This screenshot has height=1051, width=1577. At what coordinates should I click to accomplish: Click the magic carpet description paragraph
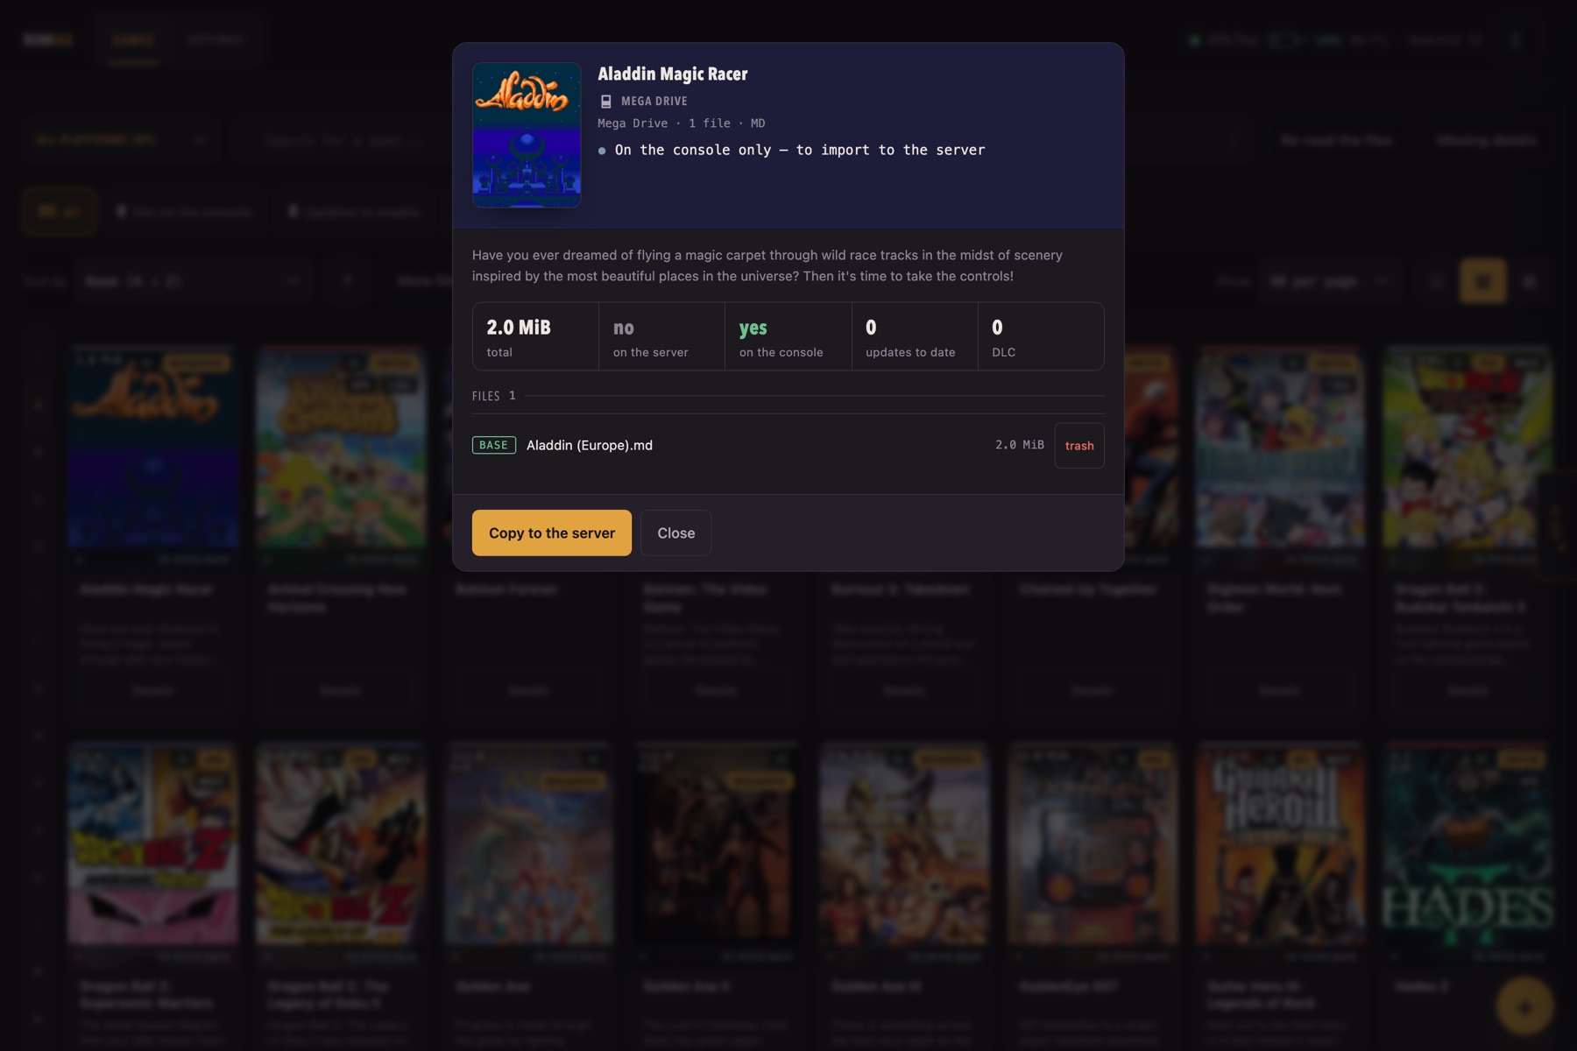point(767,265)
